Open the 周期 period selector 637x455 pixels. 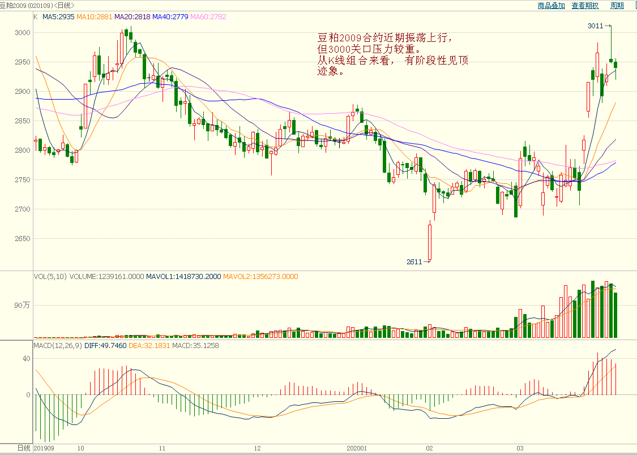point(617,6)
